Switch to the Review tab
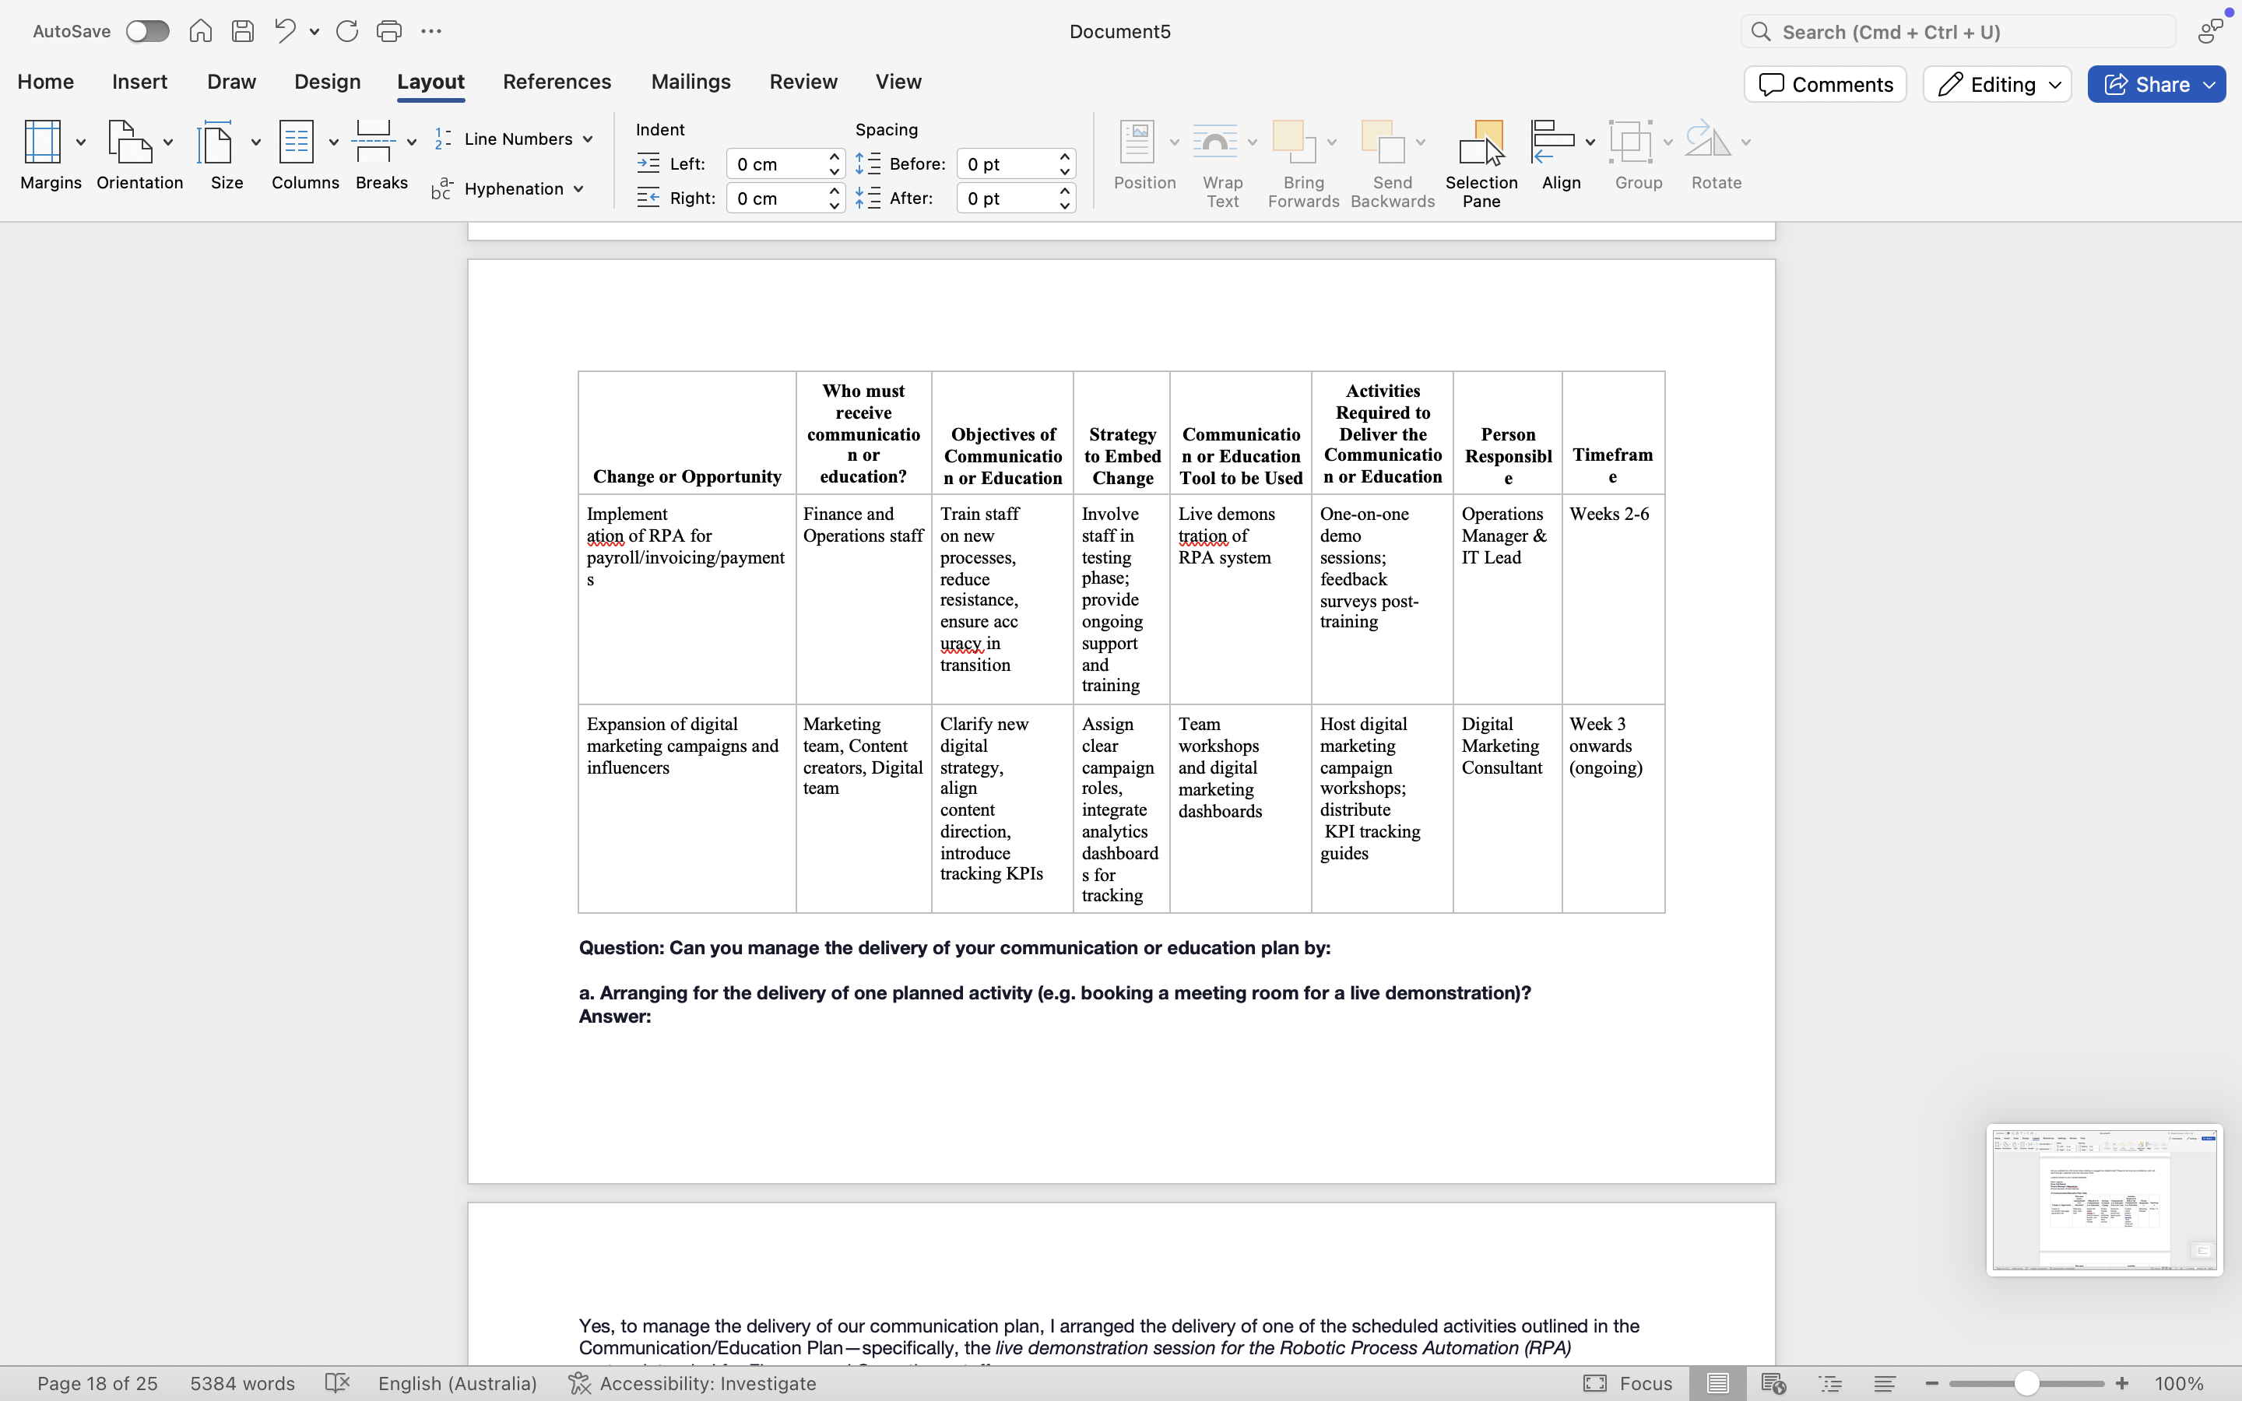The width and height of the screenshot is (2242, 1401). point(803,82)
